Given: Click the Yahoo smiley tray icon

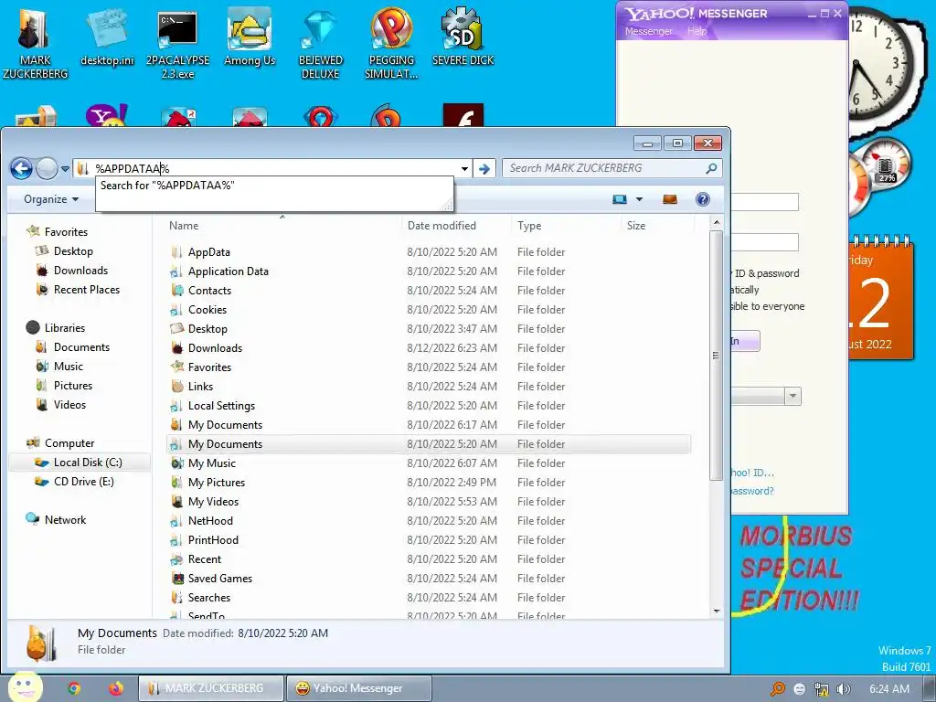Looking at the screenshot, I should point(800,689).
